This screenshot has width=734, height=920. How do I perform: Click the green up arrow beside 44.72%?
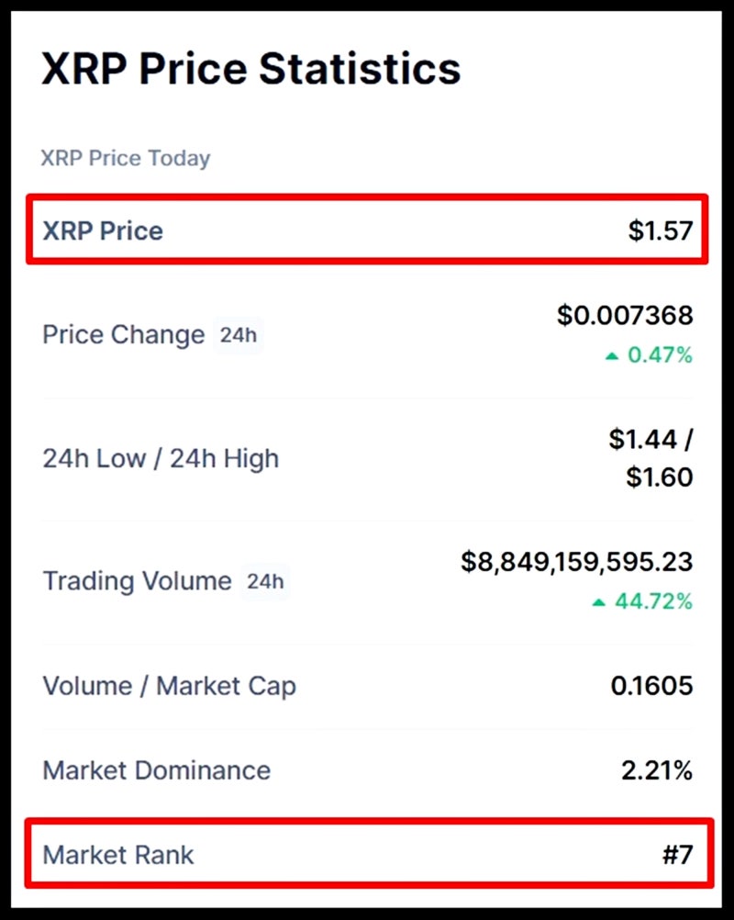598,602
